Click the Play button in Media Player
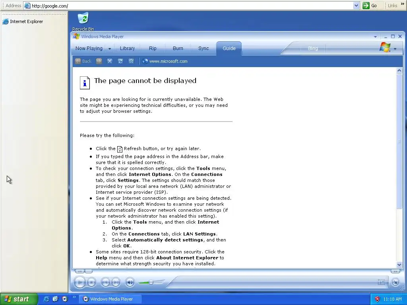 tap(79, 282)
